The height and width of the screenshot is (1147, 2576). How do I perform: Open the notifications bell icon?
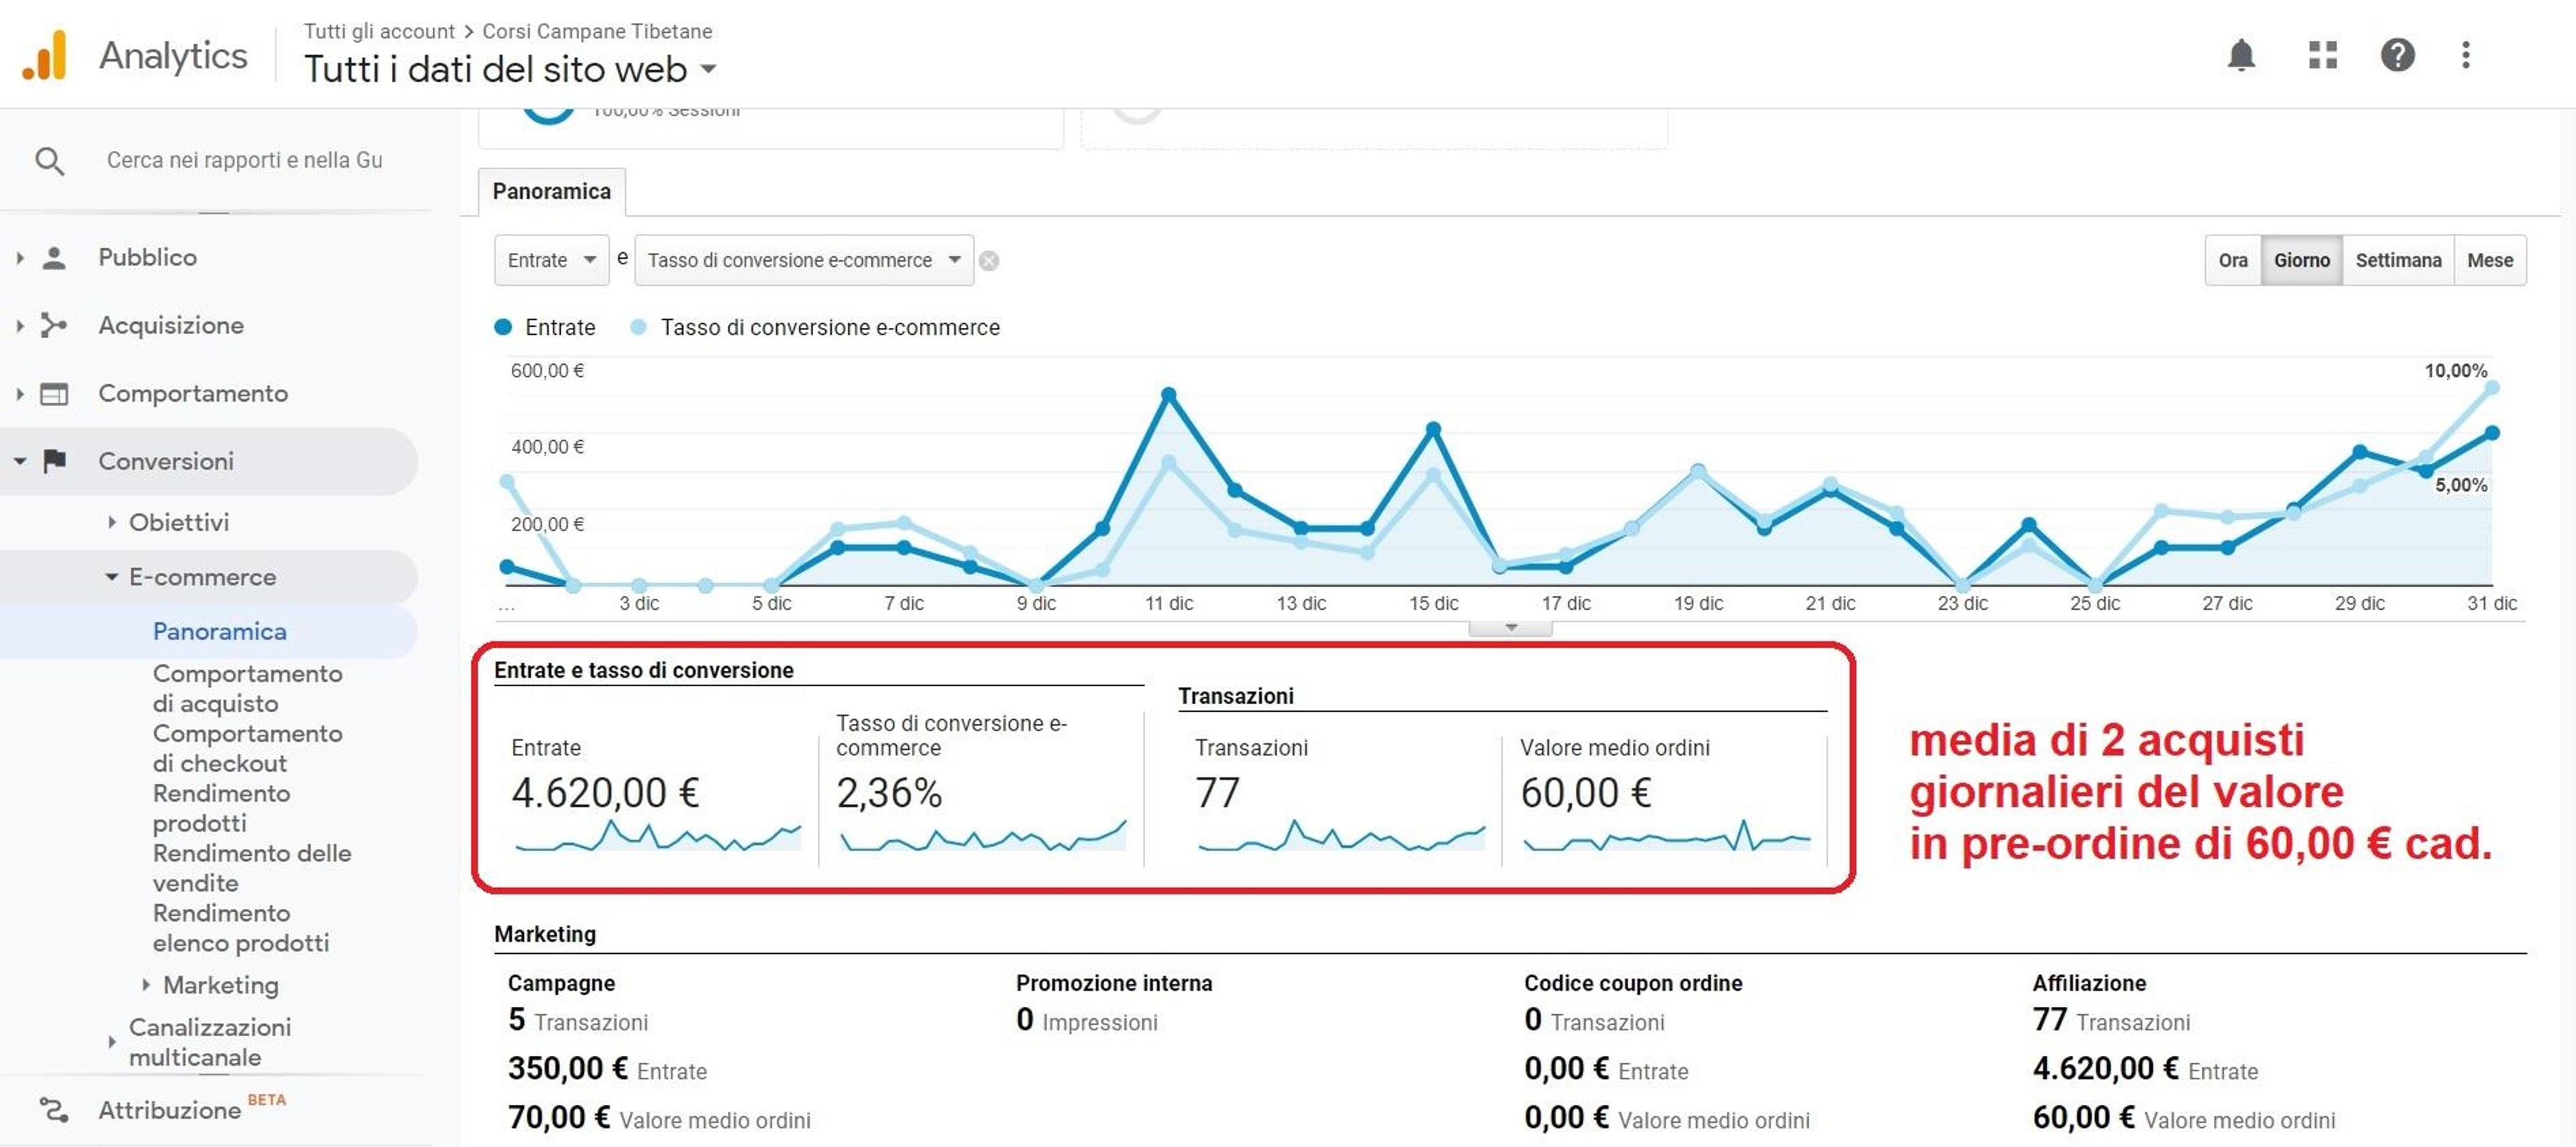point(2241,55)
